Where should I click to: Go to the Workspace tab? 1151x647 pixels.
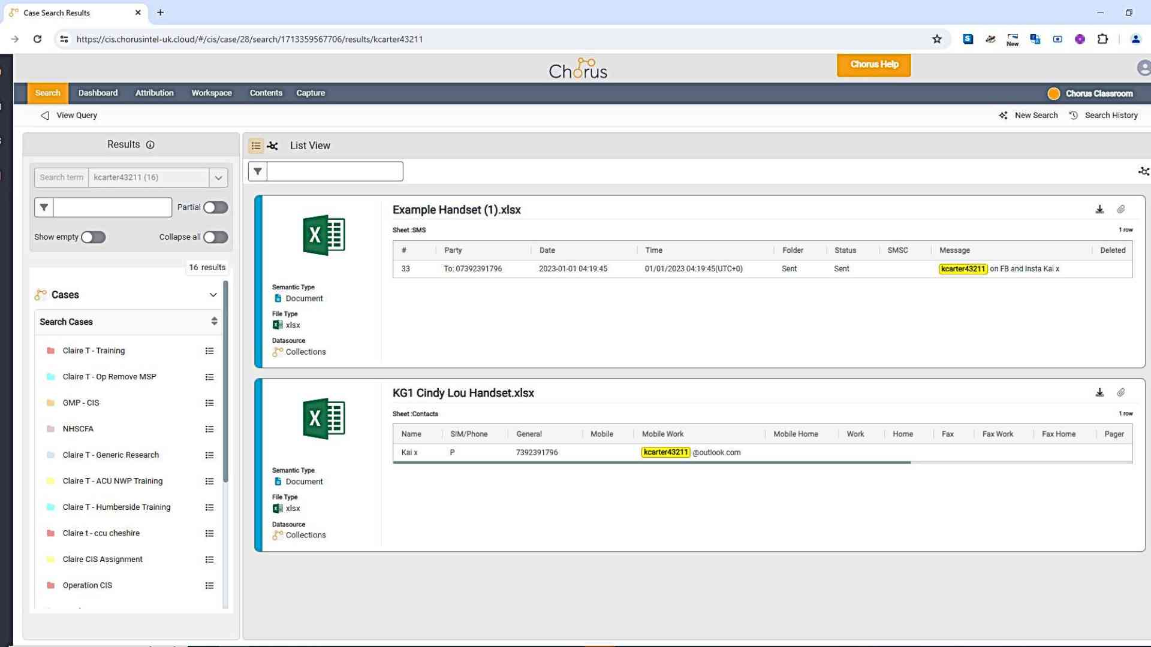211,93
